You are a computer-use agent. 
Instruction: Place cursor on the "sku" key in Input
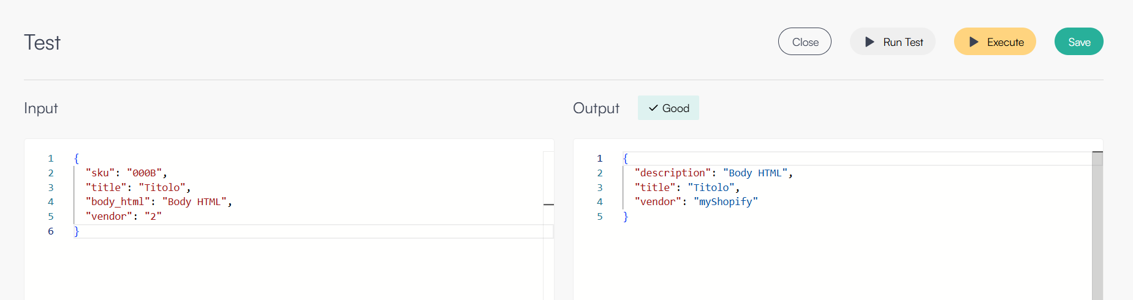click(100, 173)
